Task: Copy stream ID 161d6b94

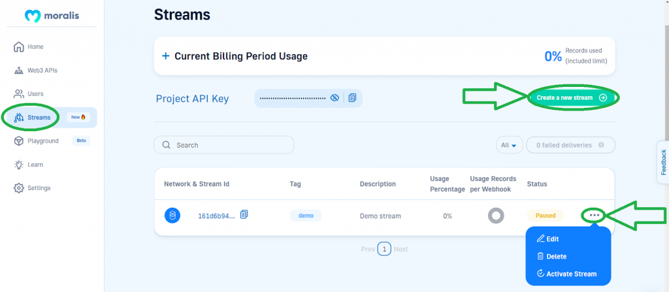Action: (244, 214)
